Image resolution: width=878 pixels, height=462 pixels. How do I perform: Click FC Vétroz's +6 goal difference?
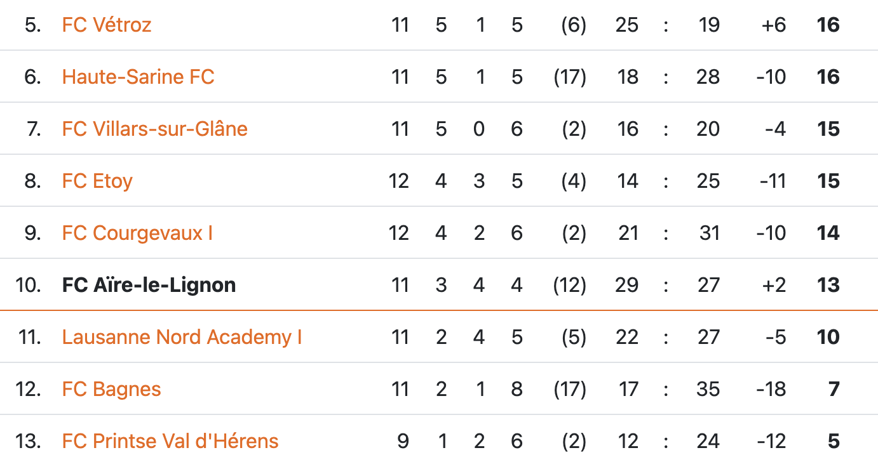773,25
